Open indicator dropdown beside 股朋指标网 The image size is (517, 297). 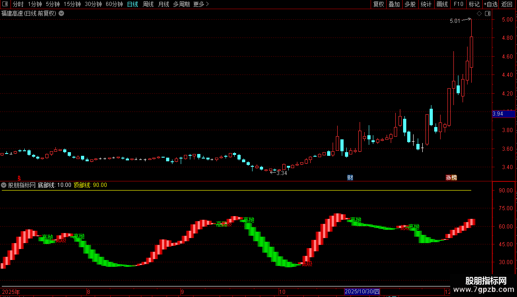click(x=4, y=185)
